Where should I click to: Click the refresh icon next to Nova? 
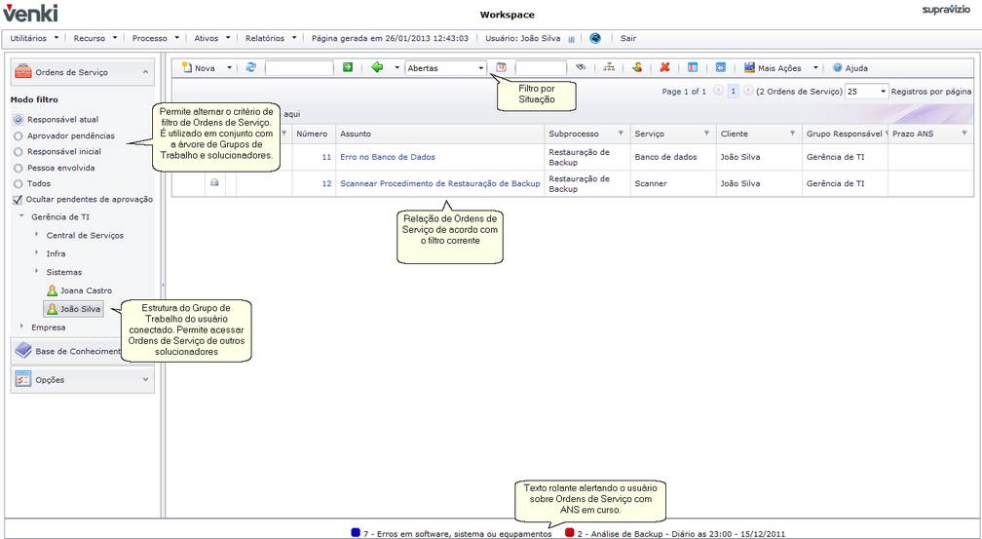coord(251,67)
